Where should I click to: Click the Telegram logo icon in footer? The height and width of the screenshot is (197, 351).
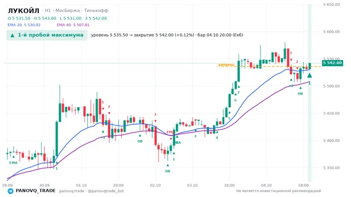(x=10, y=191)
